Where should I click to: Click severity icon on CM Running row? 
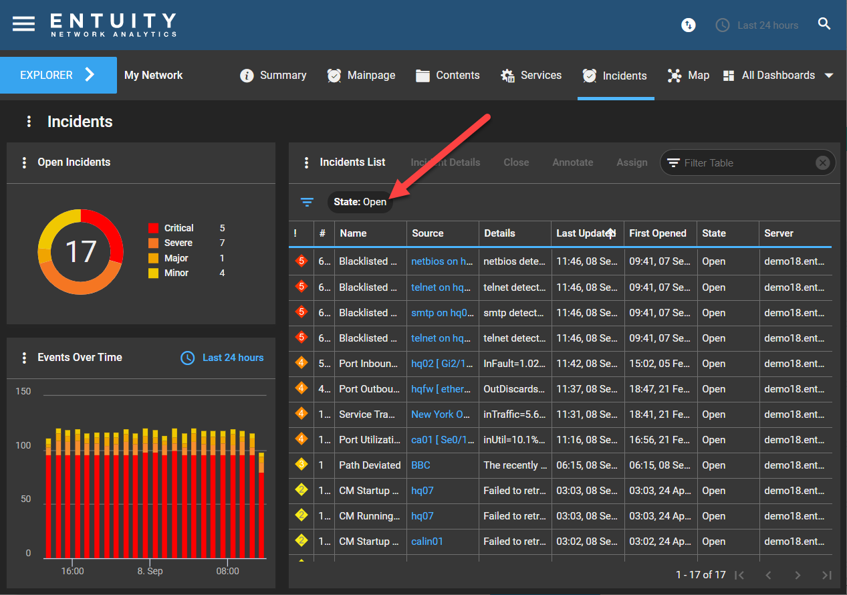tap(301, 515)
